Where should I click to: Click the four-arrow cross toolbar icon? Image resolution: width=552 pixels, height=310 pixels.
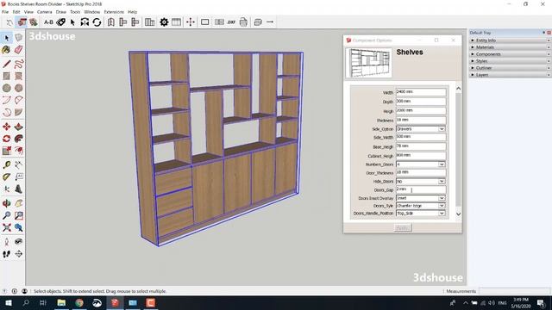point(191,22)
